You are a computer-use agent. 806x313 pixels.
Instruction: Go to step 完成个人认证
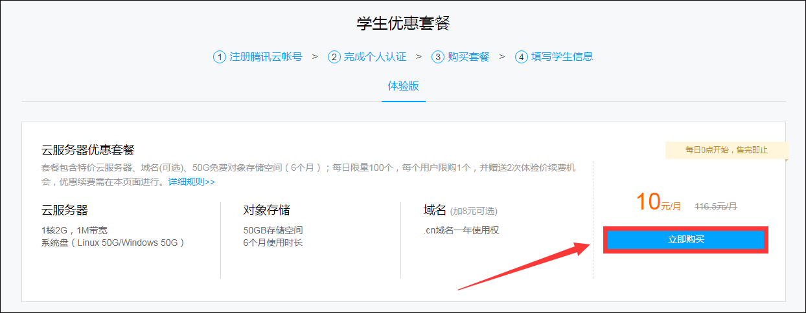(x=375, y=56)
